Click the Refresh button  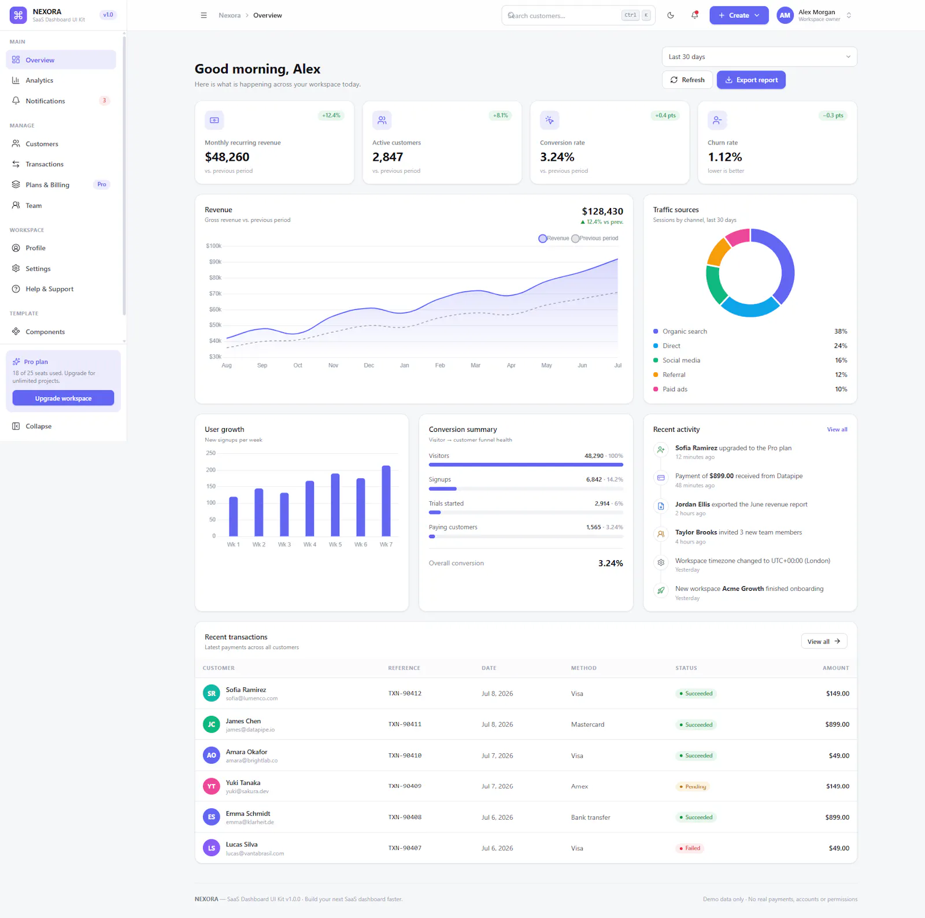click(x=687, y=80)
